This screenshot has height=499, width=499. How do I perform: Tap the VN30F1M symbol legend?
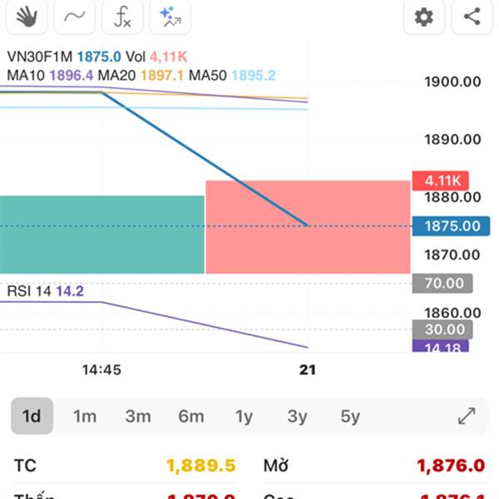point(41,57)
